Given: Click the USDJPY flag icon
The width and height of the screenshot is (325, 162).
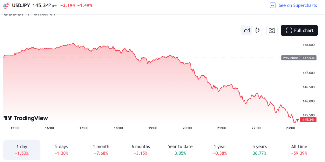Looking at the screenshot, I should pos(6,5).
